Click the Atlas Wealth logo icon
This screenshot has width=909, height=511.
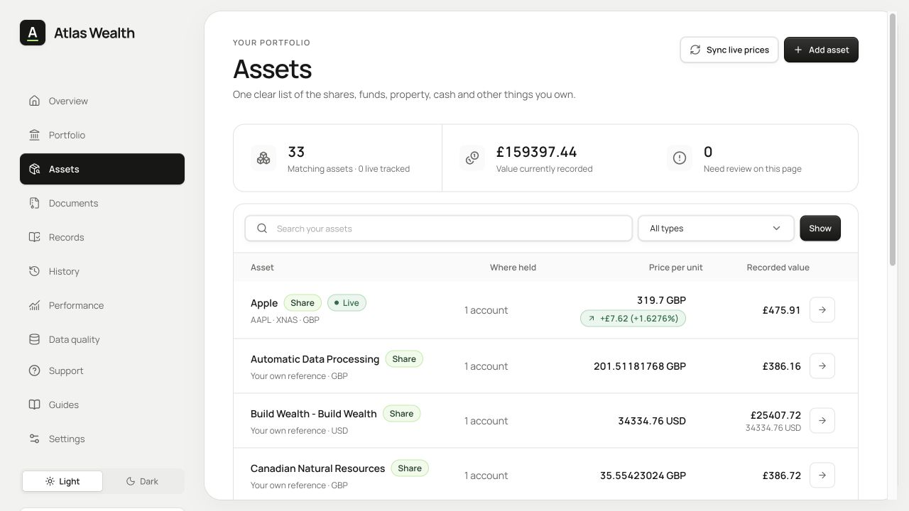[x=33, y=33]
